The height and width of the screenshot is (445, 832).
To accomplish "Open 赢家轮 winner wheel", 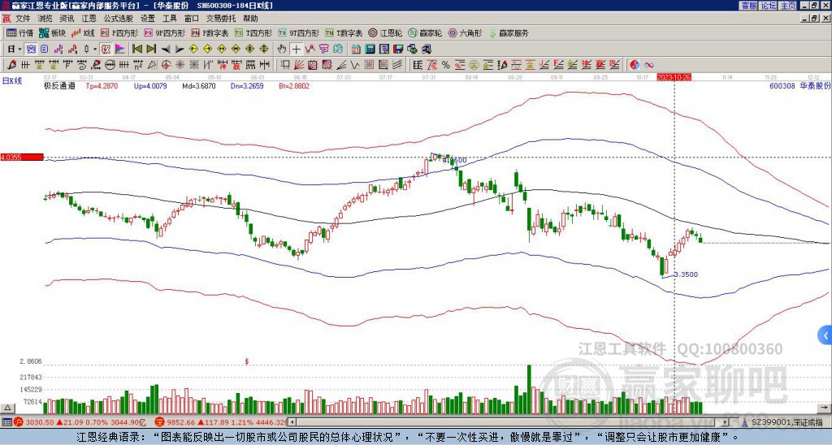I will (425, 32).
